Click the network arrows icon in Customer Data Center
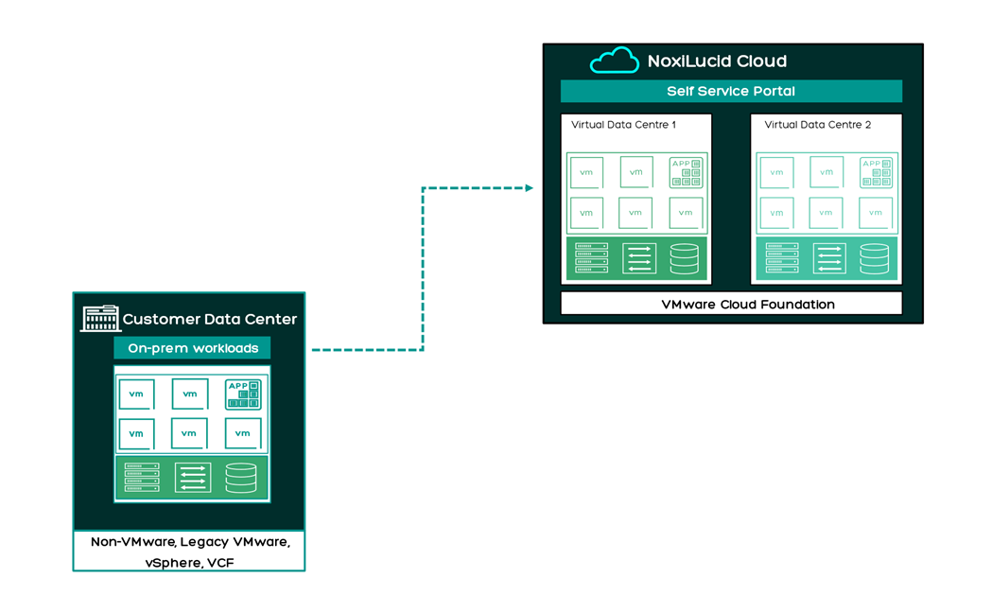Image resolution: width=992 pixels, height=613 pixels. [192, 478]
